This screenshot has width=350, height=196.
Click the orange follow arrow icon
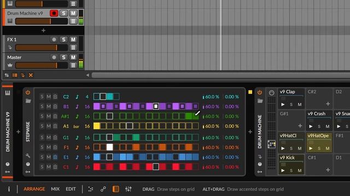click(23, 75)
